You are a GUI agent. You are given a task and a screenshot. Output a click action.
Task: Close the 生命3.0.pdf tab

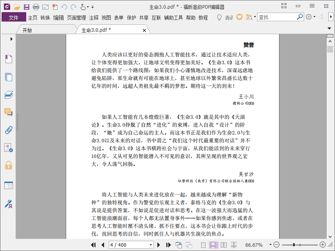click(144, 31)
